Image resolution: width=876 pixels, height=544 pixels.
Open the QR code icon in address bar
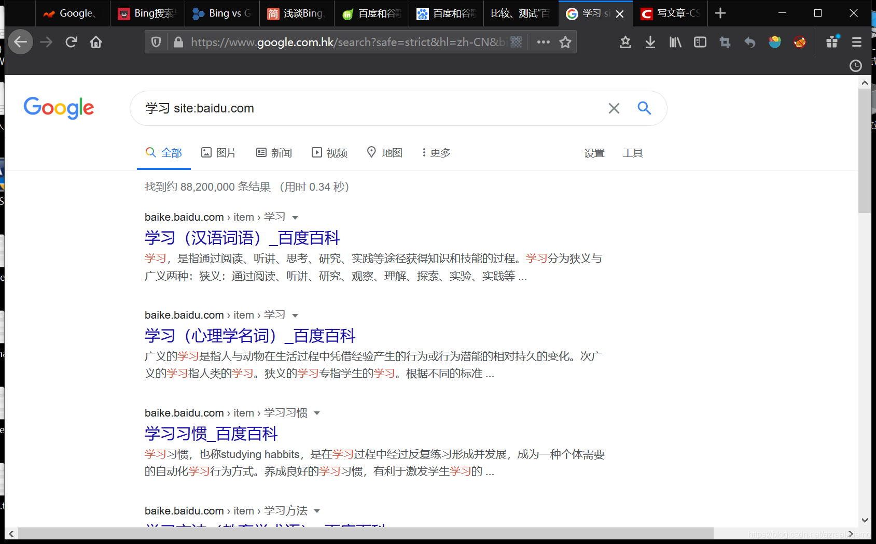tap(516, 42)
